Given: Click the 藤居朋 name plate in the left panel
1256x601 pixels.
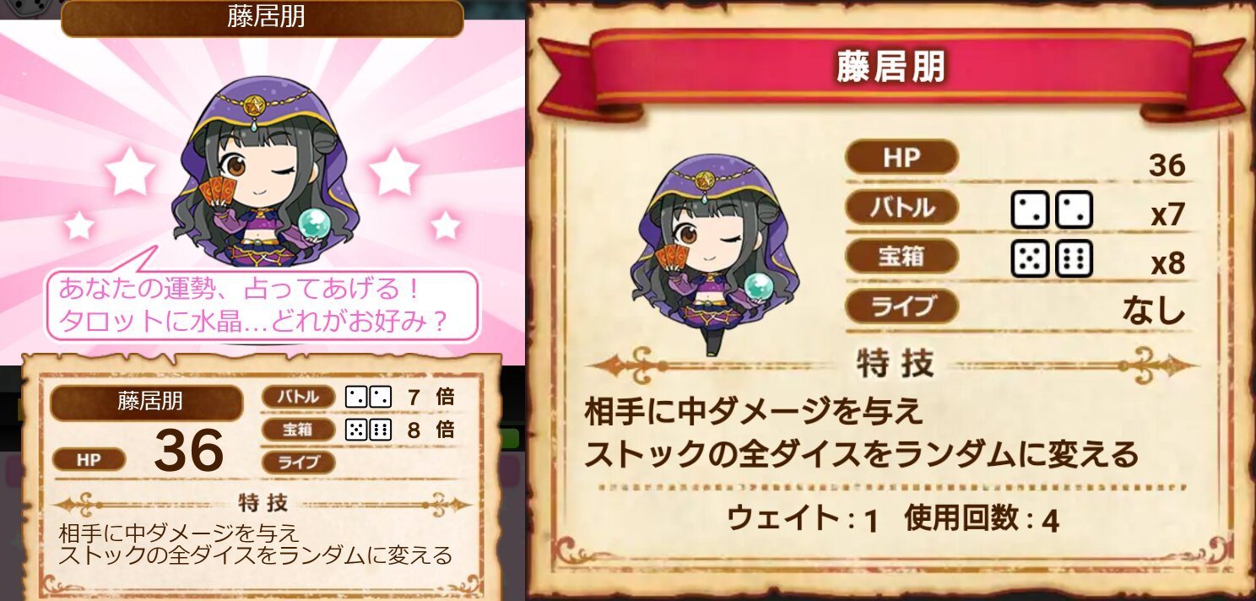Looking at the screenshot, I should click(147, 403).
